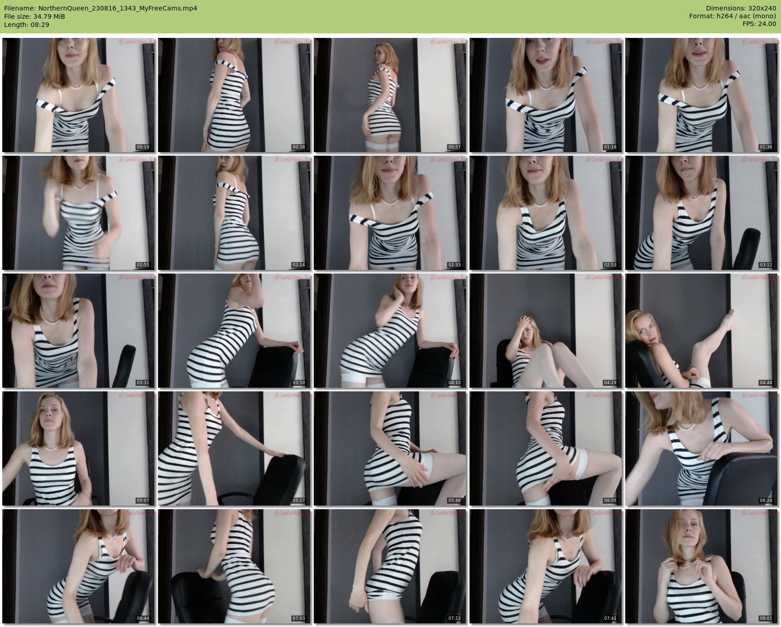Select the frame stamped 07:03

pos(234,566)
